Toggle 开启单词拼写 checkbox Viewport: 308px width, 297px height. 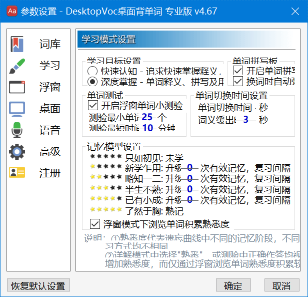[238, 71]
